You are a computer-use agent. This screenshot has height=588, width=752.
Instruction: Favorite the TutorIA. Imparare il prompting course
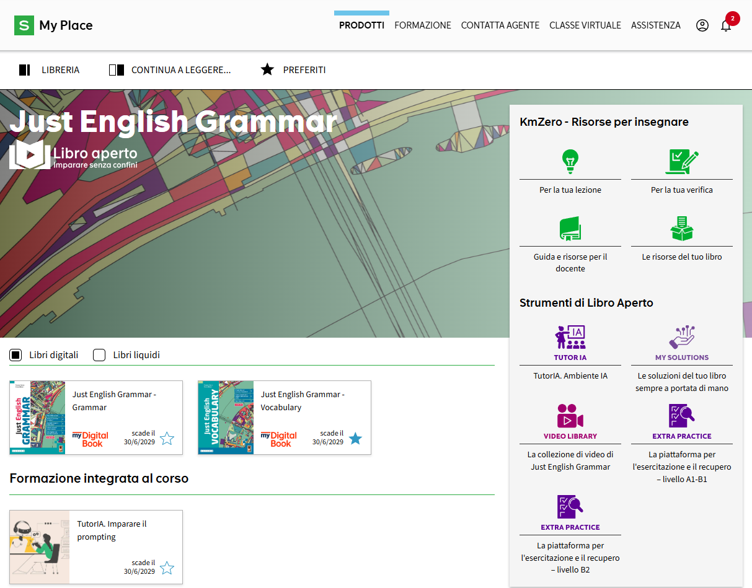167,568
